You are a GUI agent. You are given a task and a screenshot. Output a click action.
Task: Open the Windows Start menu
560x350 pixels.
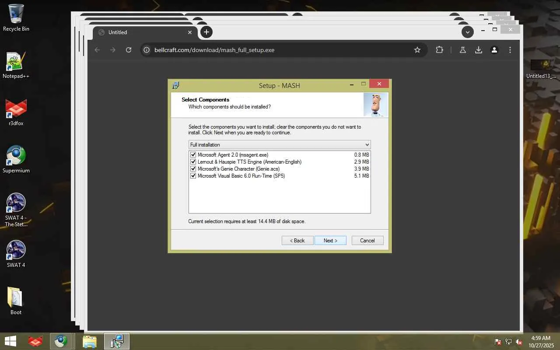[x=10, y=341]
